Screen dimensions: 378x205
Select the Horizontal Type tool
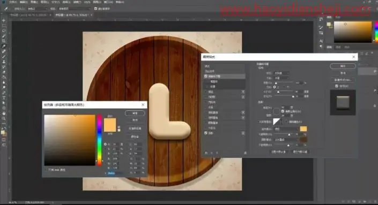[4, 98]
